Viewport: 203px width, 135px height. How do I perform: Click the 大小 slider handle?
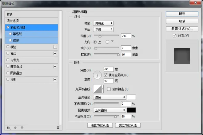[96, 48]
